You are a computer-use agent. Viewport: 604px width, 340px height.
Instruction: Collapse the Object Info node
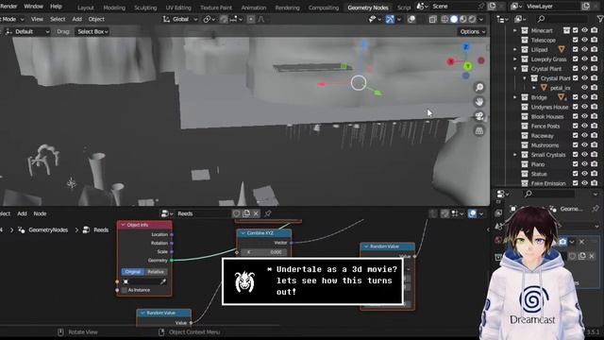[x=124, y=225]
